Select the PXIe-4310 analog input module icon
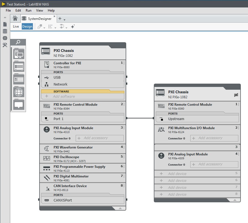This screenshot has height=223, width=248. click(47, 129)
